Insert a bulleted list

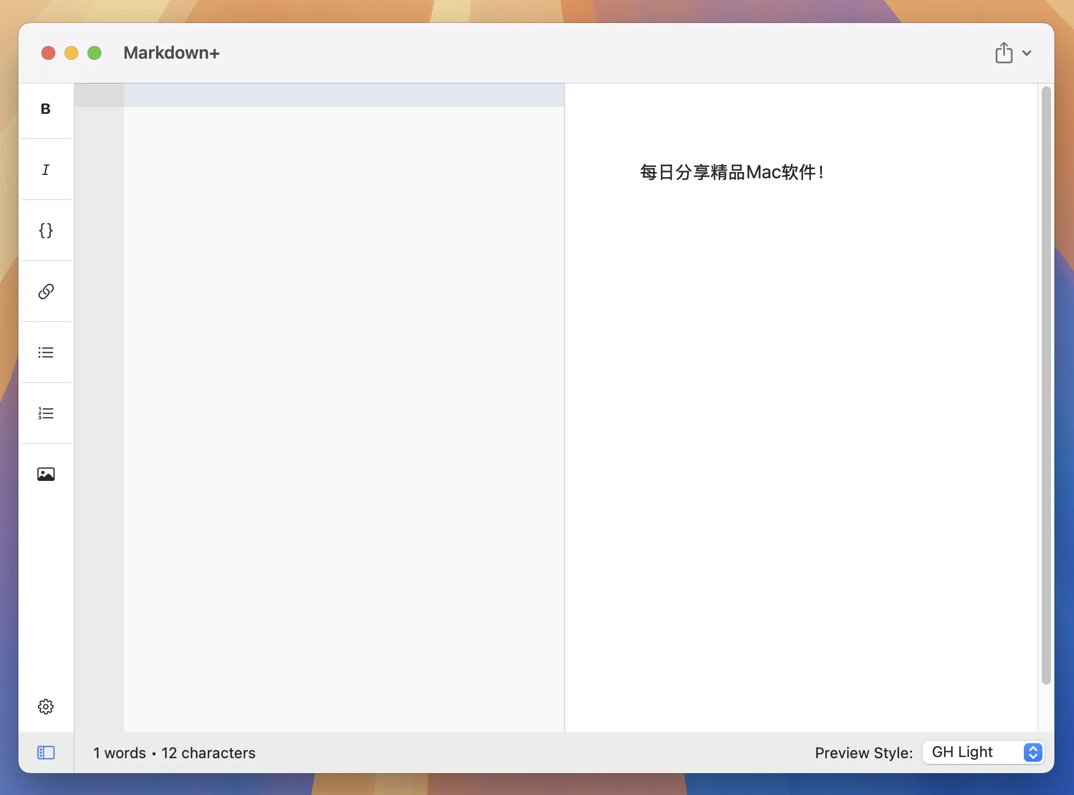pyautogui.click(x=45, y=353)
